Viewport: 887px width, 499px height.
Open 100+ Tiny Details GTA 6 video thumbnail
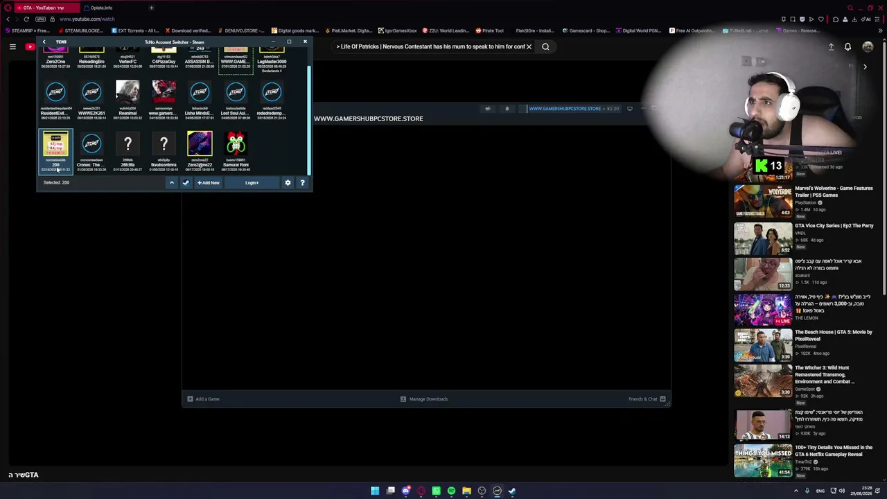763,461
